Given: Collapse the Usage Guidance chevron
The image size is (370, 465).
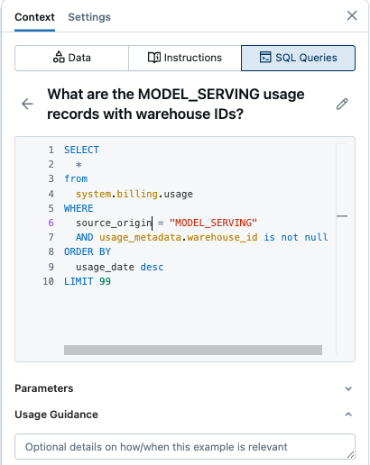Looking at the screenshot, I should [x=348, y=415].
